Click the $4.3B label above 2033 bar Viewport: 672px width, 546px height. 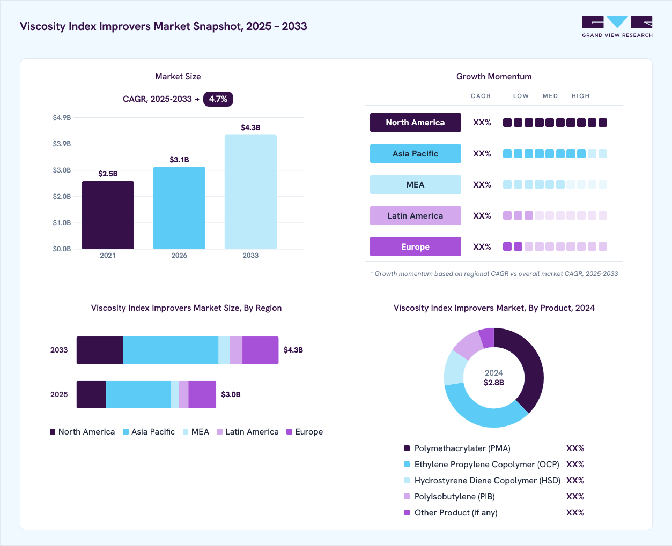coord(250,128)
